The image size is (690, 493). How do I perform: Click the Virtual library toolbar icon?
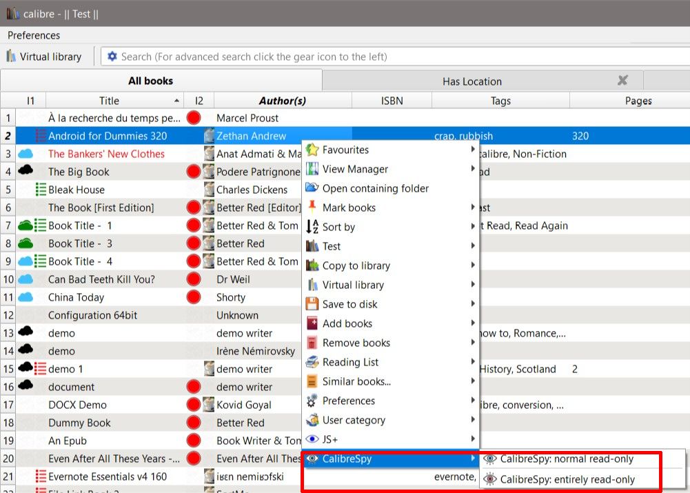coord(11,57)
